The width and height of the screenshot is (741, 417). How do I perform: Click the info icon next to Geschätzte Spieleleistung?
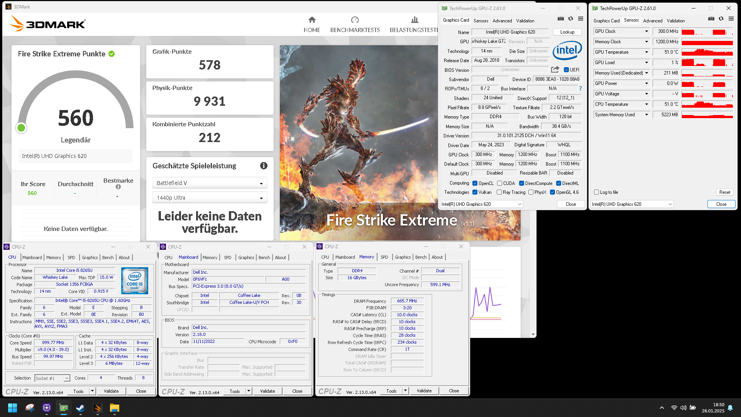264,166
